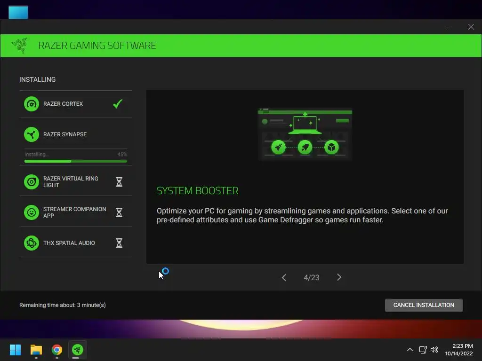Click the SYSTEM BOOSTER heading
482x361 pixels.
pyautogui.click(x=198, y=191)
